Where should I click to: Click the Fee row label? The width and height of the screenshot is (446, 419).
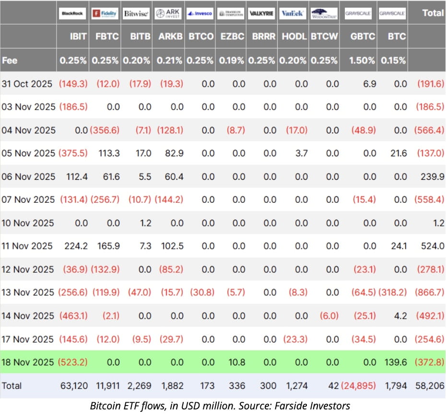(10, 61)
